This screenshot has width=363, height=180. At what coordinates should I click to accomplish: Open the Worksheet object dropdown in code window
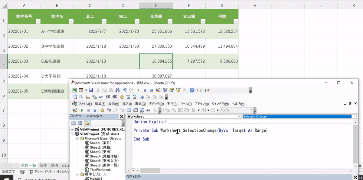point(239,116)
